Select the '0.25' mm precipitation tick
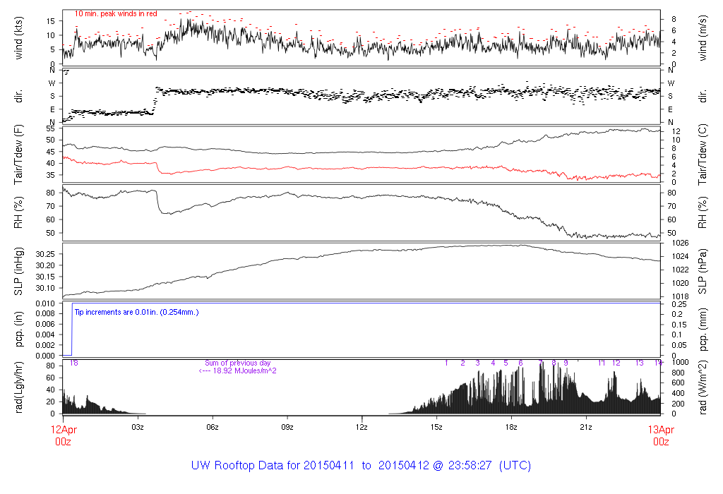Screen dimensions: 723x494 point(679,304)
